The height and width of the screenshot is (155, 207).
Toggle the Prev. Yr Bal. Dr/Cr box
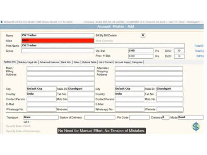click(x=179, y=56)
